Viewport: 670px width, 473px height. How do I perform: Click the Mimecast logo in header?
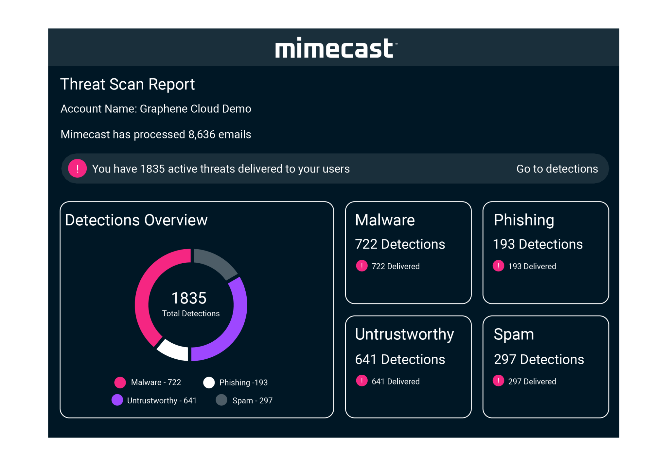coord(336,48)
